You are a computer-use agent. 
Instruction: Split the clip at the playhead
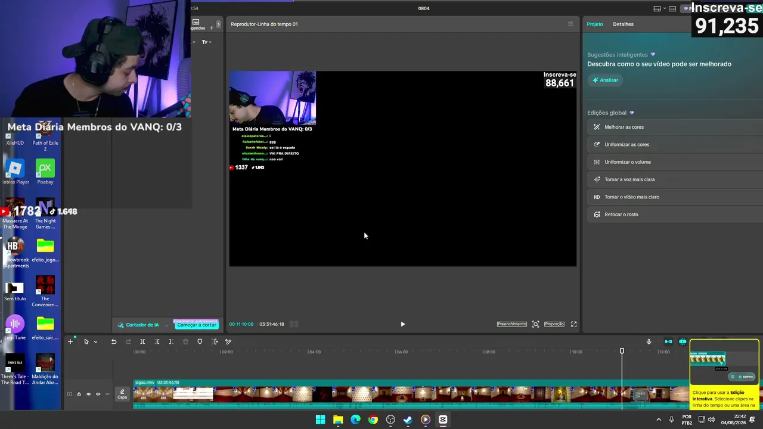[142, 341]
